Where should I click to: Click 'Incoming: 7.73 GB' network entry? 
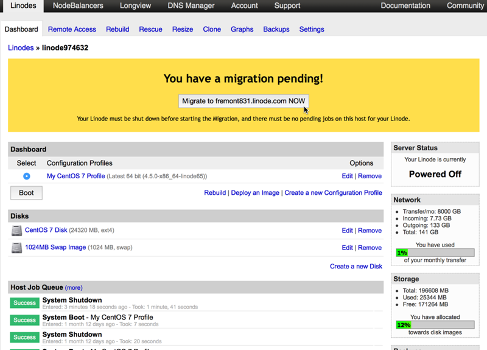427,219
